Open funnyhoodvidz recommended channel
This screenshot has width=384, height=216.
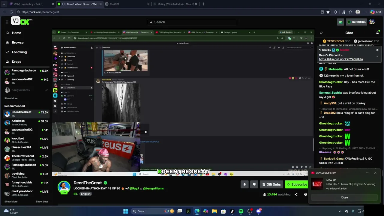pyautogui.click(x=26, y=184)
